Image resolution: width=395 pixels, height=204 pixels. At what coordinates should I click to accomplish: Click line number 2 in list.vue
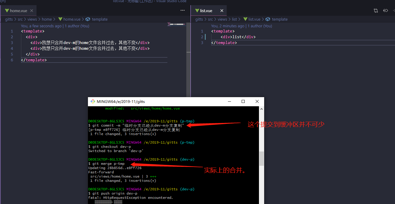(202, 37)
